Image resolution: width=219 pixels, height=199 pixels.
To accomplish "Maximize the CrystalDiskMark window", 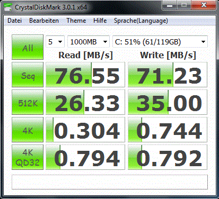I will [x=184, y=5].
